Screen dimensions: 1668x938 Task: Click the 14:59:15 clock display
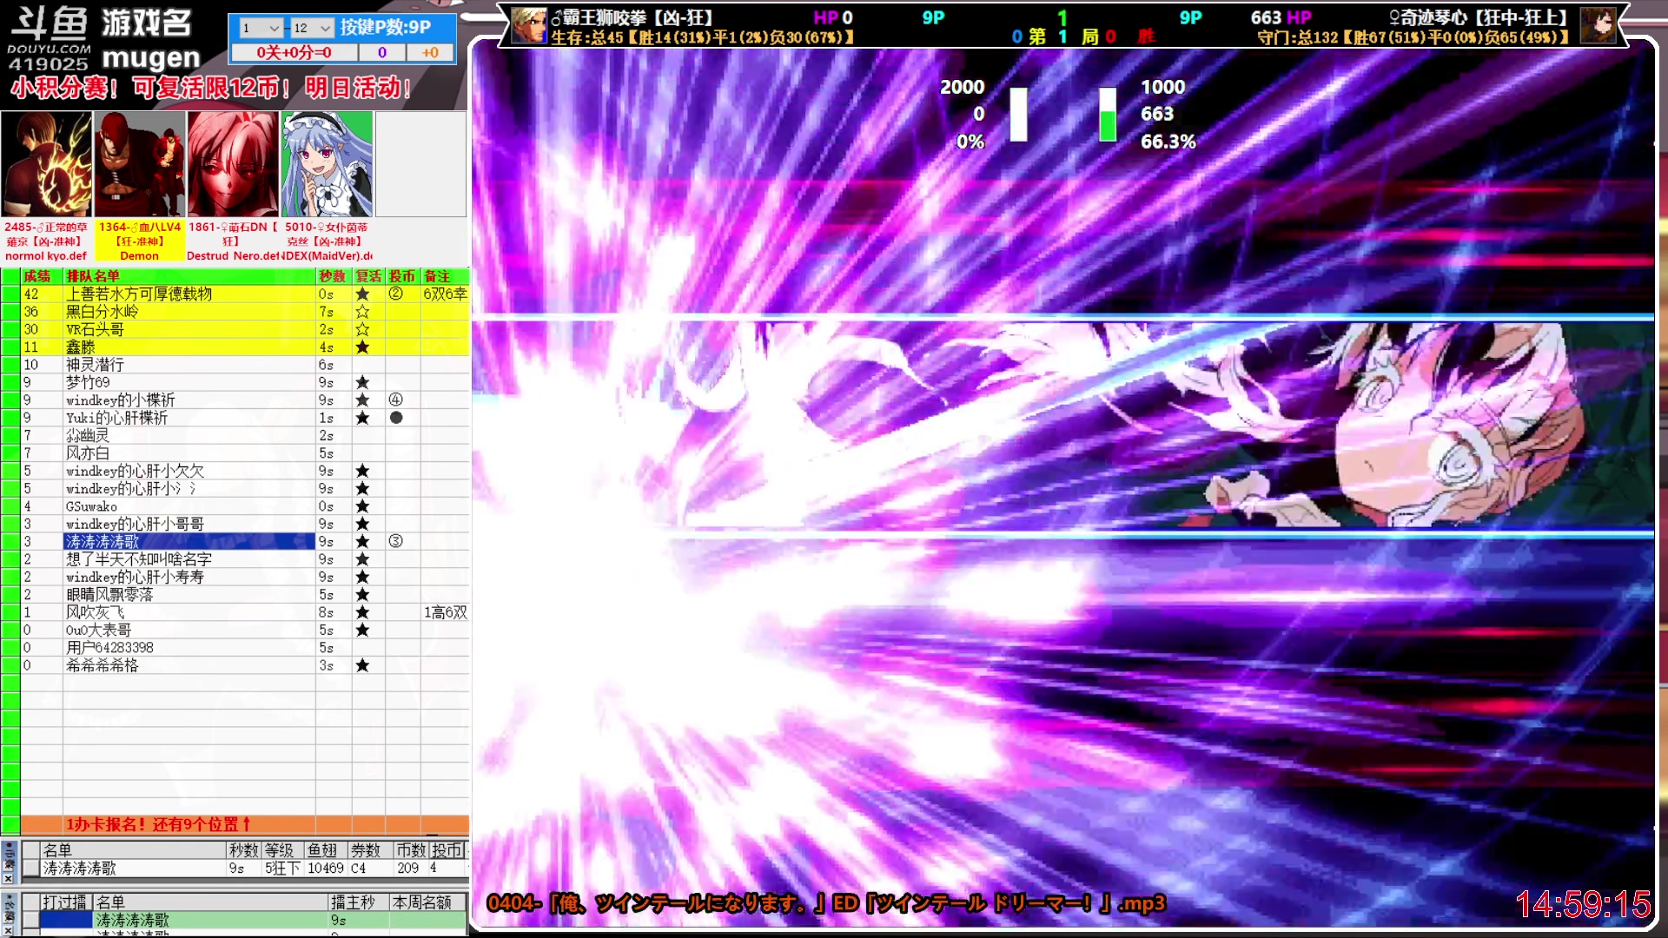(1583, 904)
